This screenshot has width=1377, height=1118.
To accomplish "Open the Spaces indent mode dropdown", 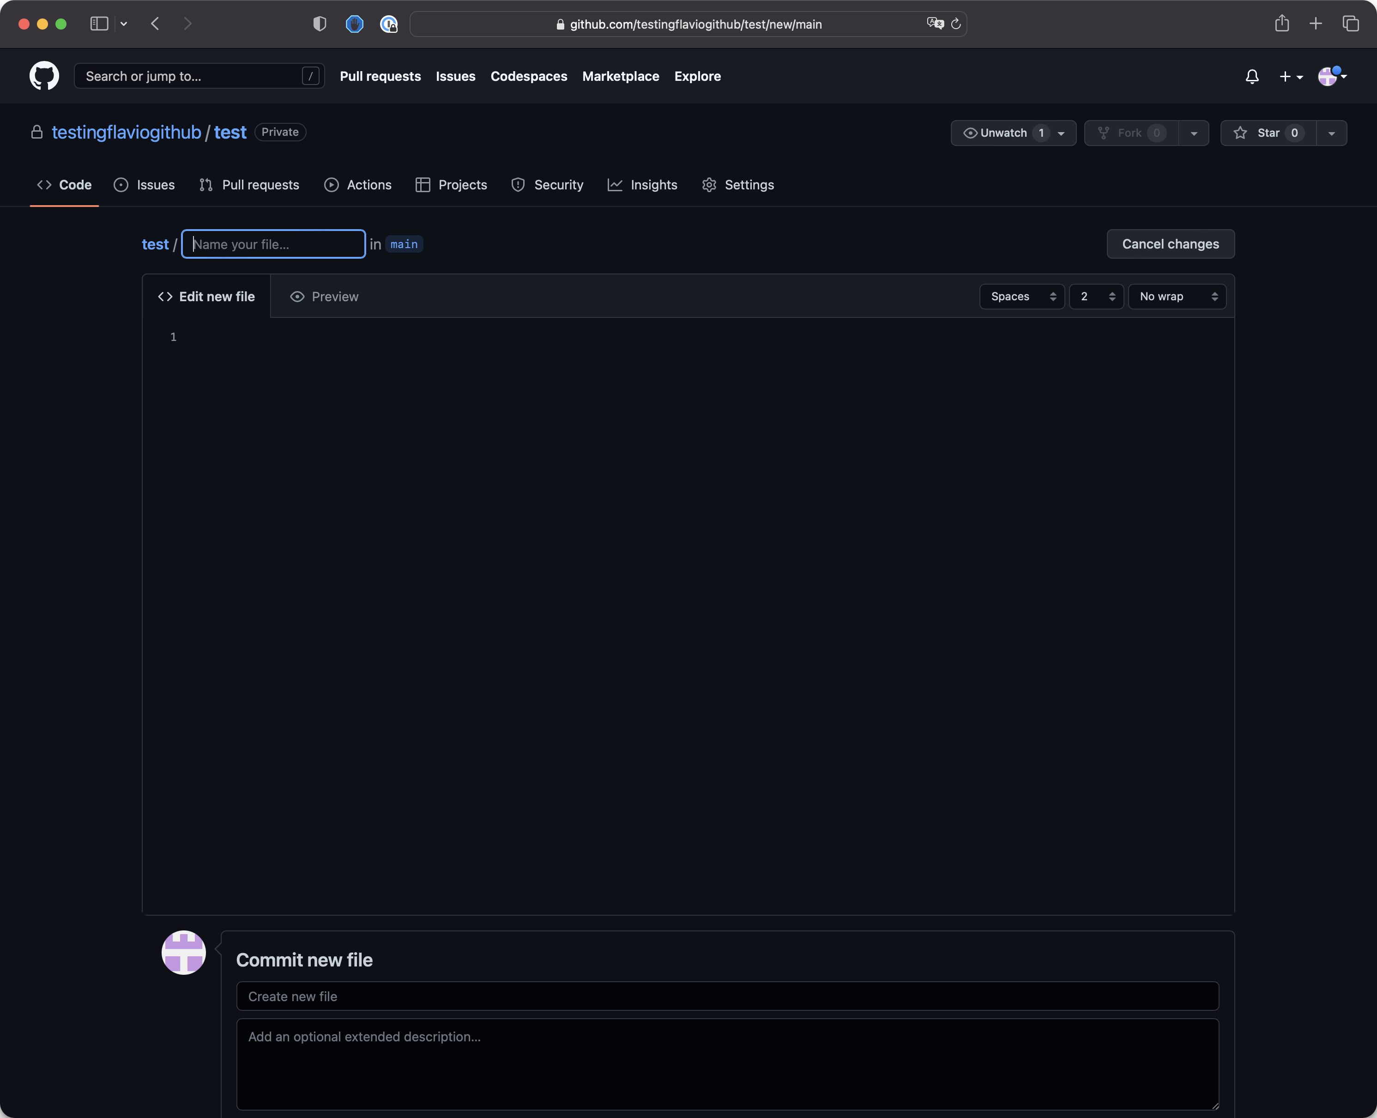I will click(1021, 296).
